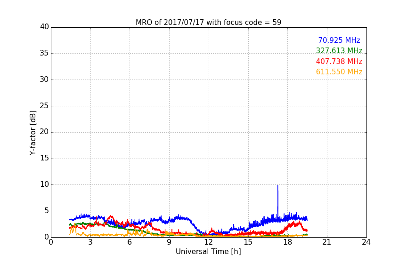Select the orange 611.550 MHz legend label
407x271 pixels.
point(339,72)
